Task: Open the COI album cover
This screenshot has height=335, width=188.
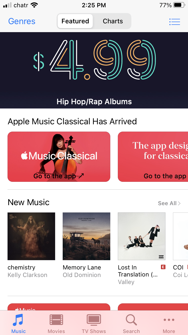Action: point(180,236)
